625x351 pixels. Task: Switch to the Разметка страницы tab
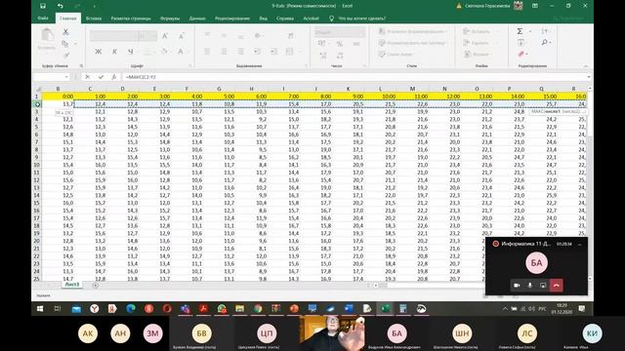pos(131,19)
